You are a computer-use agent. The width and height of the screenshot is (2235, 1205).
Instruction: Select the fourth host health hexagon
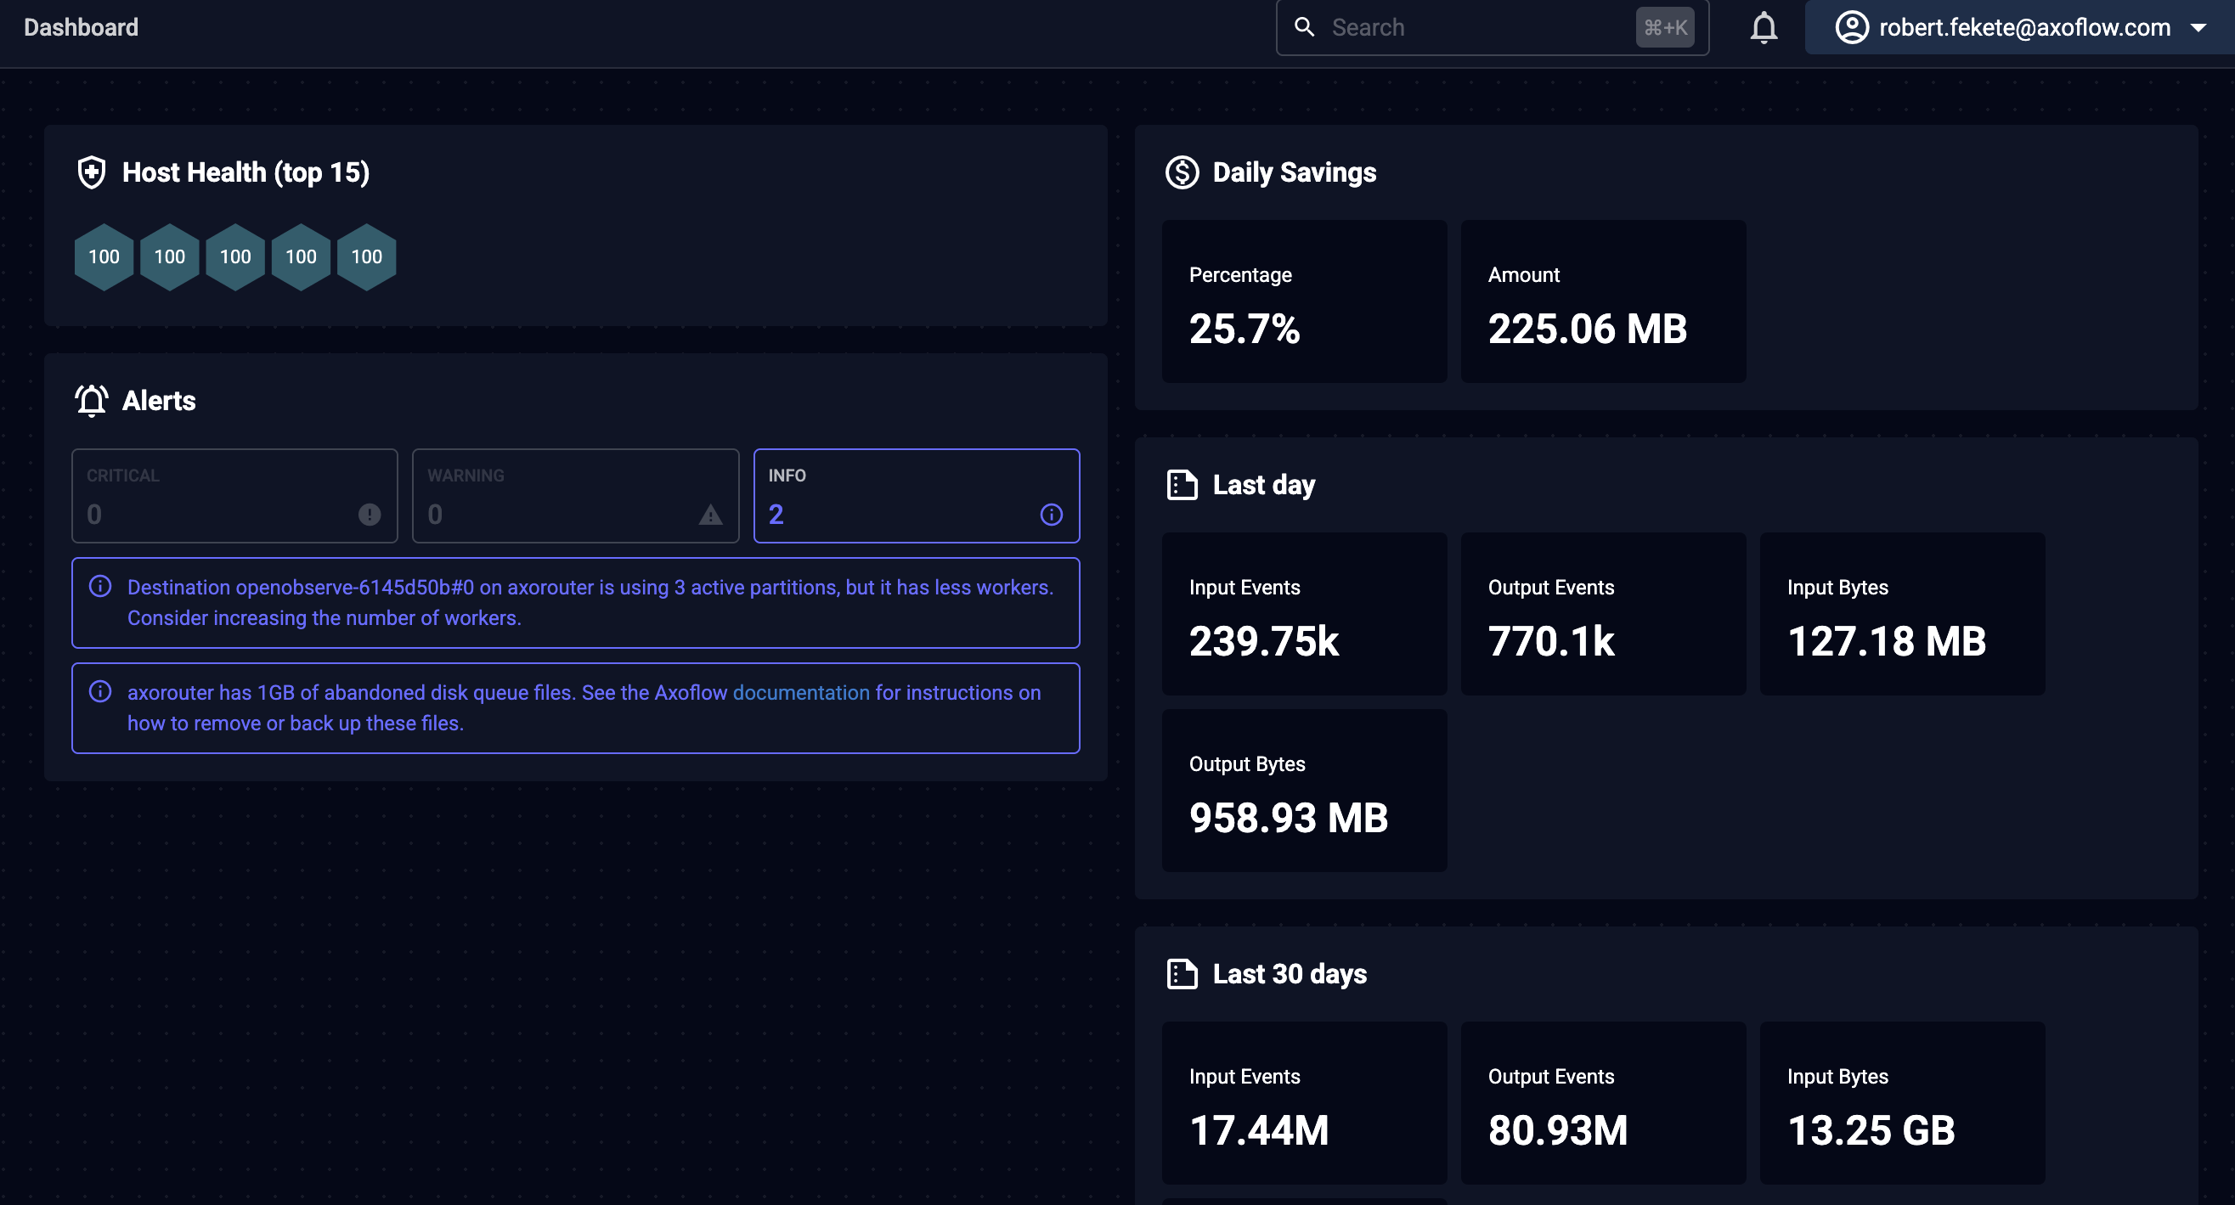[301, 256]
